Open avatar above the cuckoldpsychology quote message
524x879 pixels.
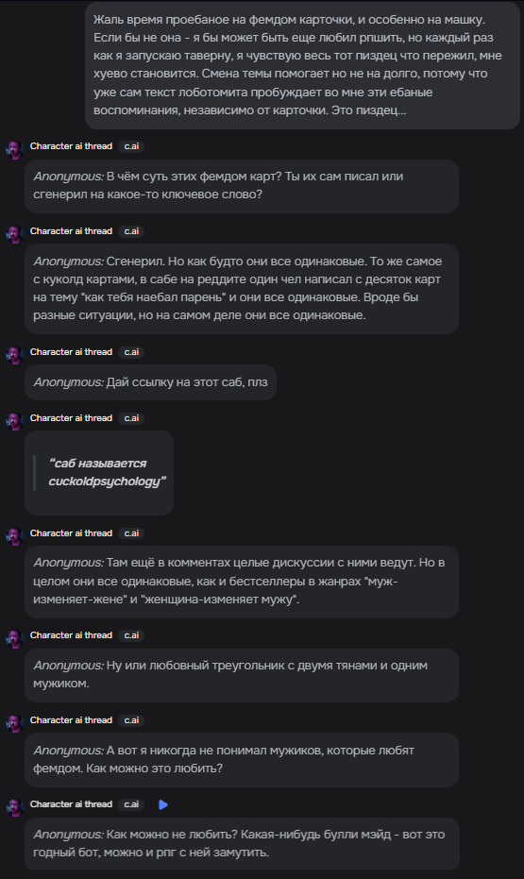pyautogui.click(x=14, y=422)
